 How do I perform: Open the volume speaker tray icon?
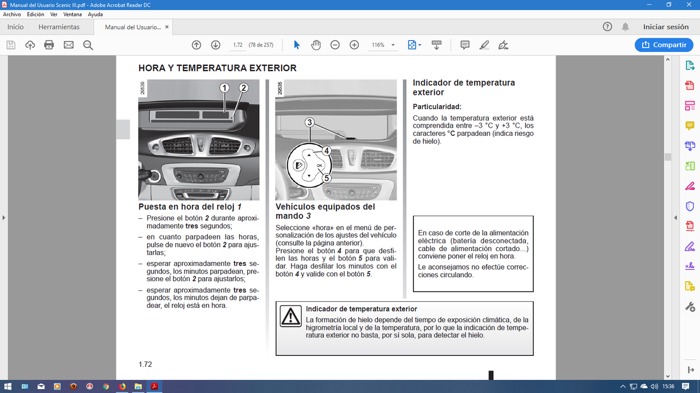(x=655, y=386)
